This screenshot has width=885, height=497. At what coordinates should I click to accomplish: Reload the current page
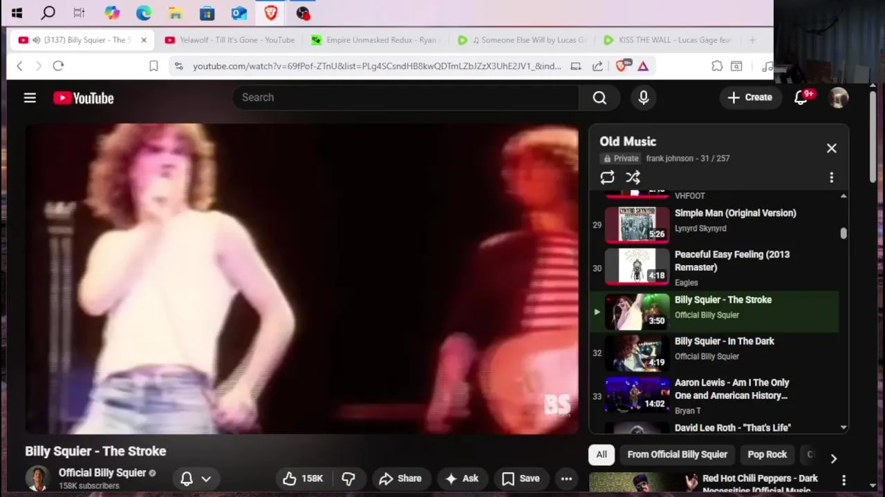[58, 66]
